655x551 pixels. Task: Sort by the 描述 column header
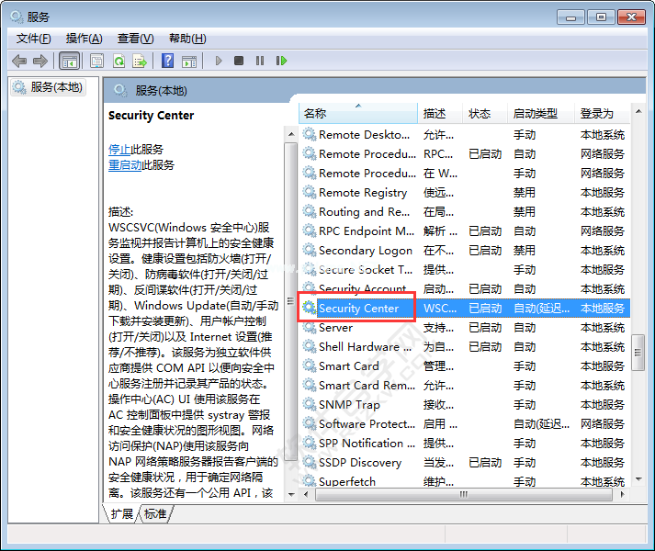(440, 113)
